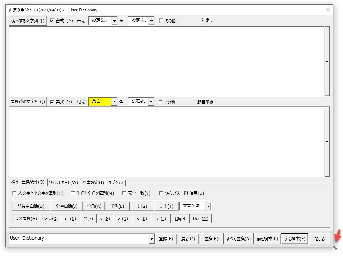Enable ワイルドカードを使用(U) checkbox
Screen dimensions: 343x258
coord(161,193)
